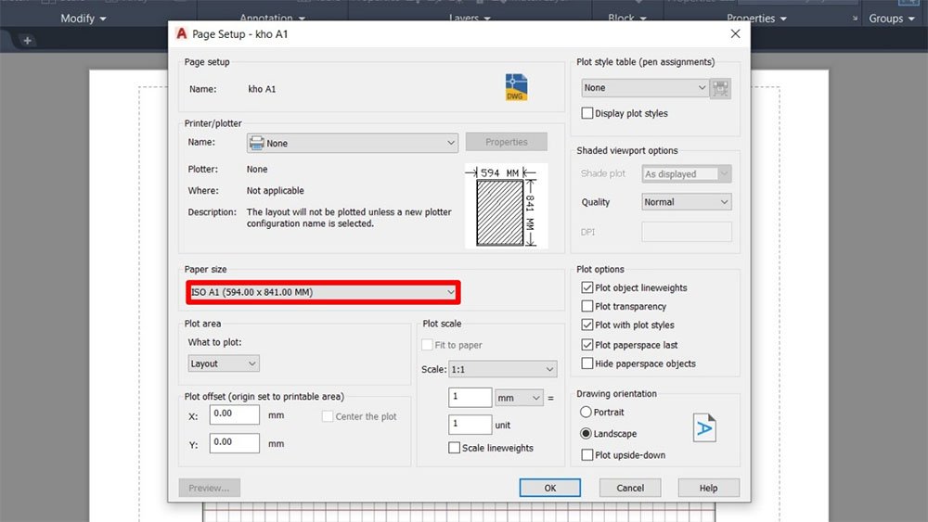Click the DPI input field
Screen dimensions: 928x522
tap(687, 232)
